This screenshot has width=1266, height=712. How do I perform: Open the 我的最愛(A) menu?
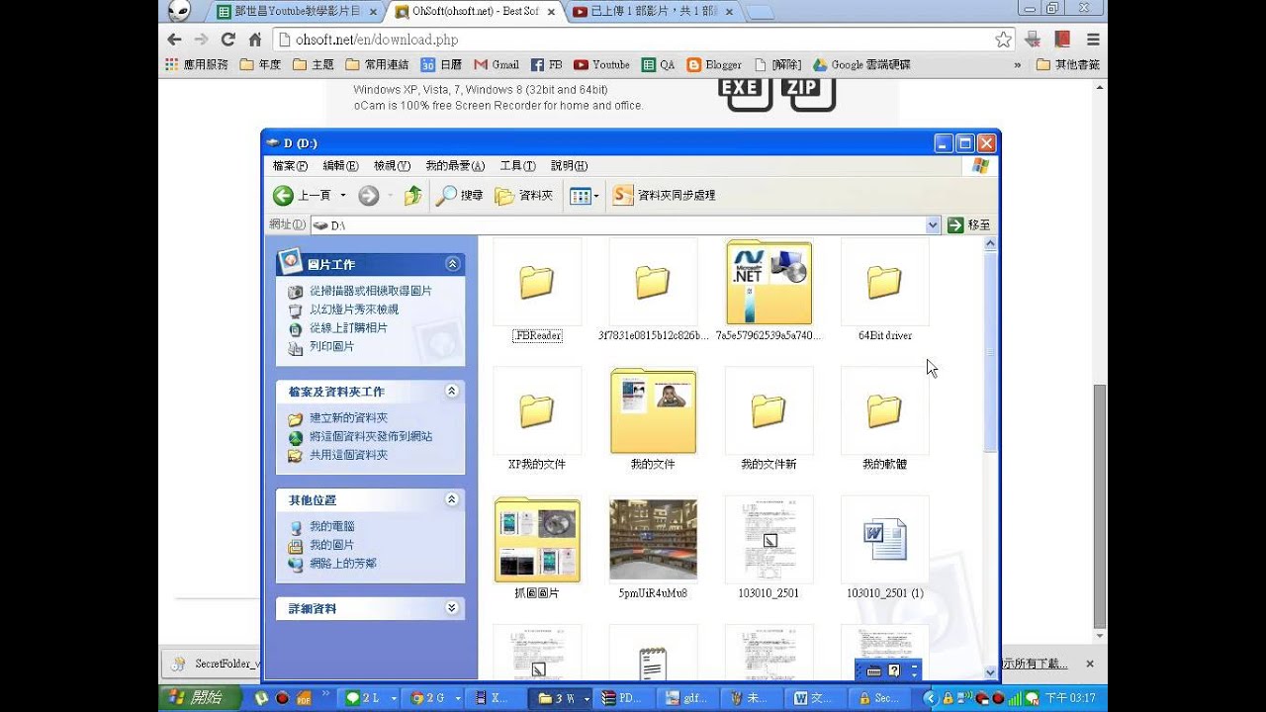click(455, 166)
